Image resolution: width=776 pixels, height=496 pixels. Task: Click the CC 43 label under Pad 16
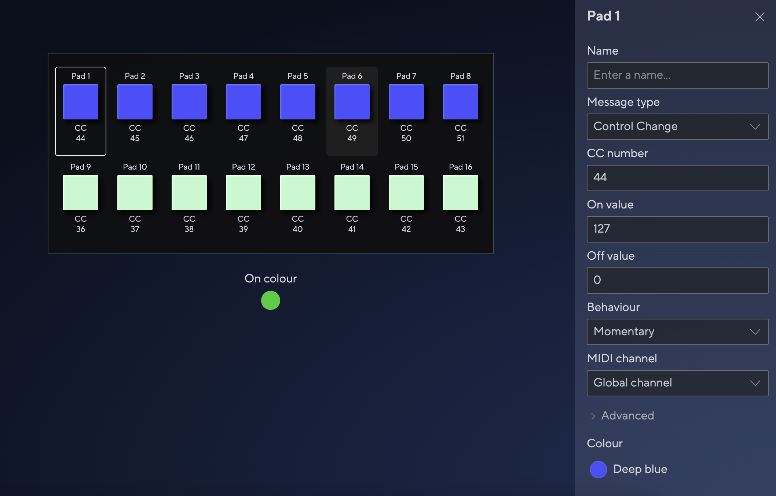461,224
